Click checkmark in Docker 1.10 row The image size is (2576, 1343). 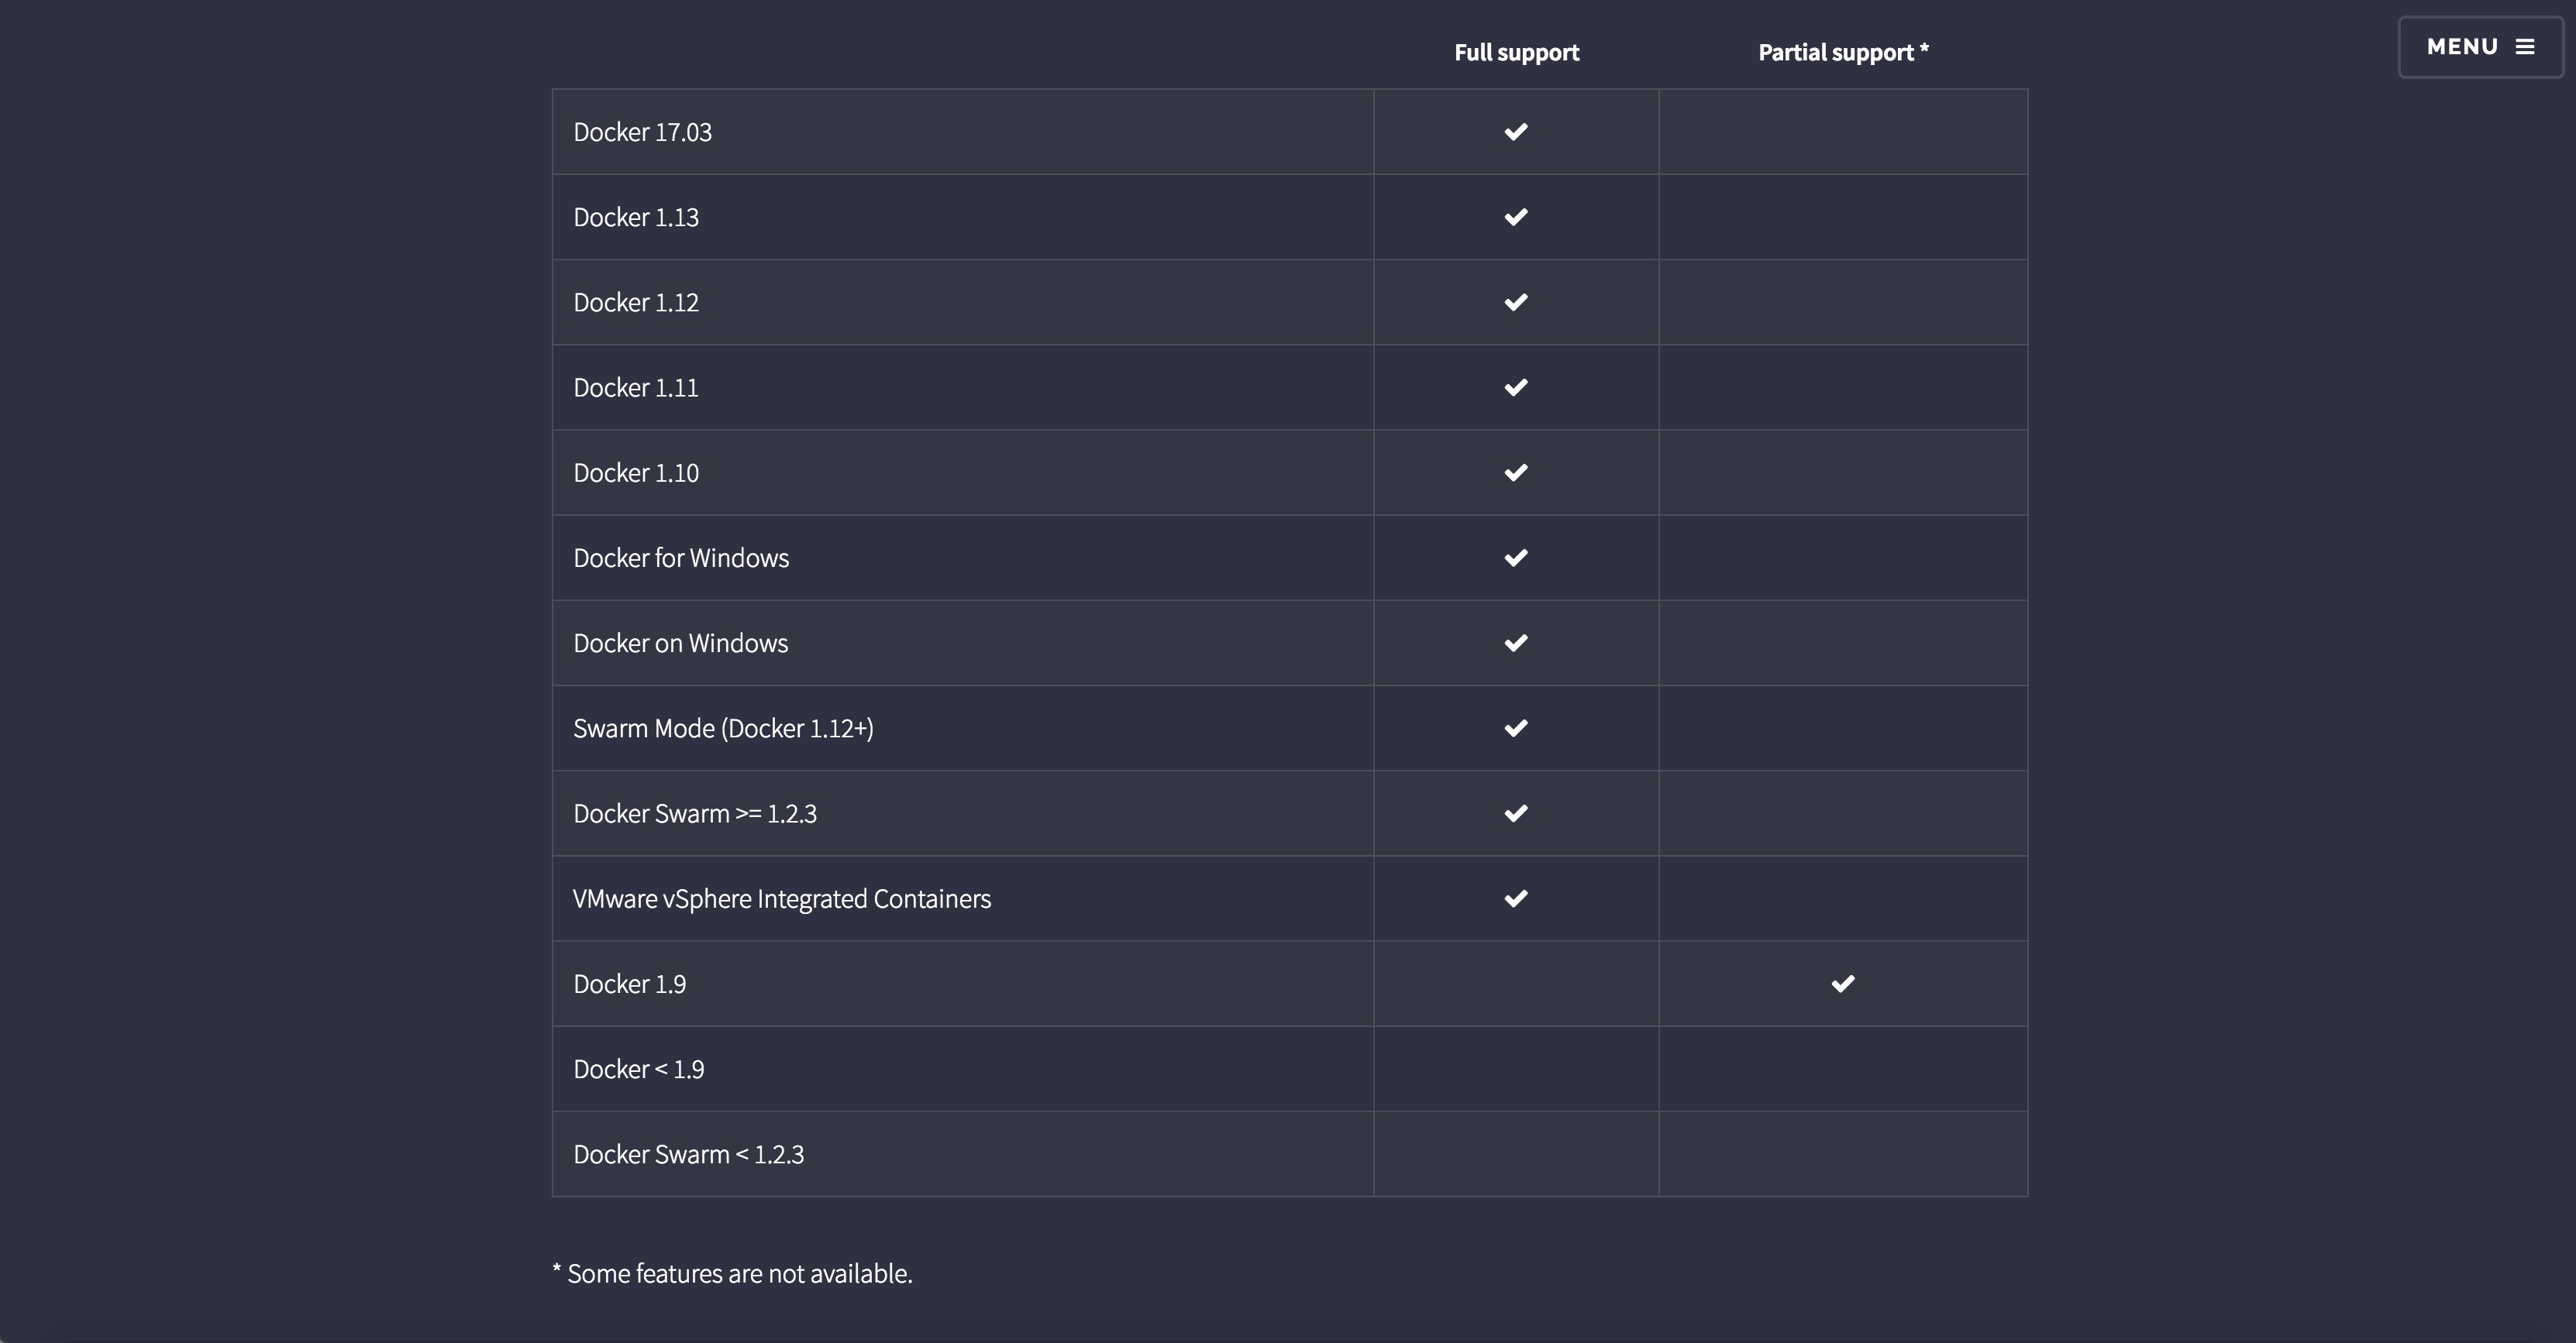[x=1516, y=472]
